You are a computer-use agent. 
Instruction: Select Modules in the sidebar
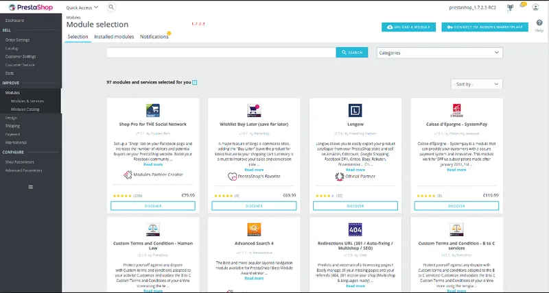tap(12, 92)
